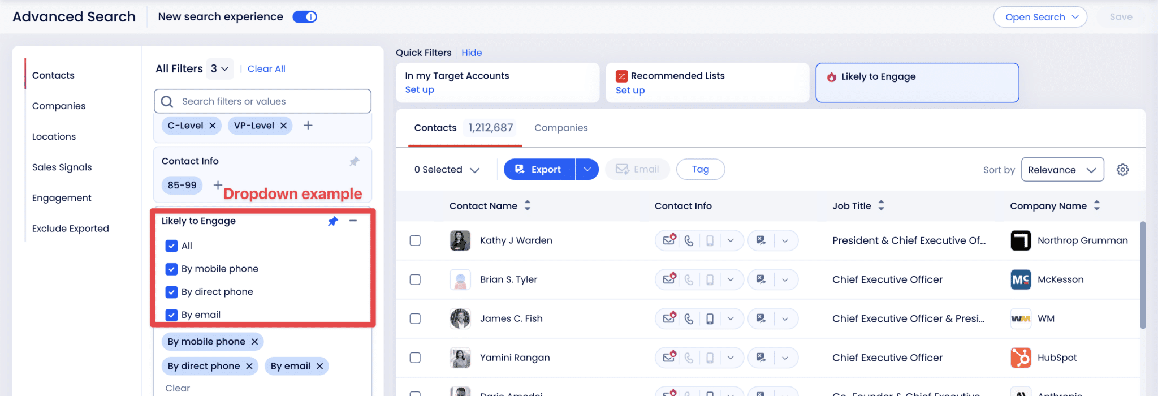Image resolution: width=1158 pixels, height=396 pixels.
Task: Click the phone icon for Brian S. Tyler
Action: tap(689, 279)
